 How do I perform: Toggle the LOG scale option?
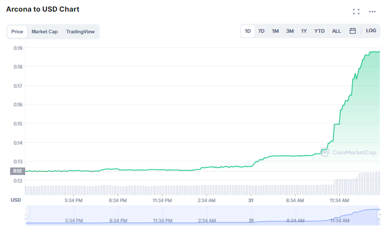[x=371, y=31]
